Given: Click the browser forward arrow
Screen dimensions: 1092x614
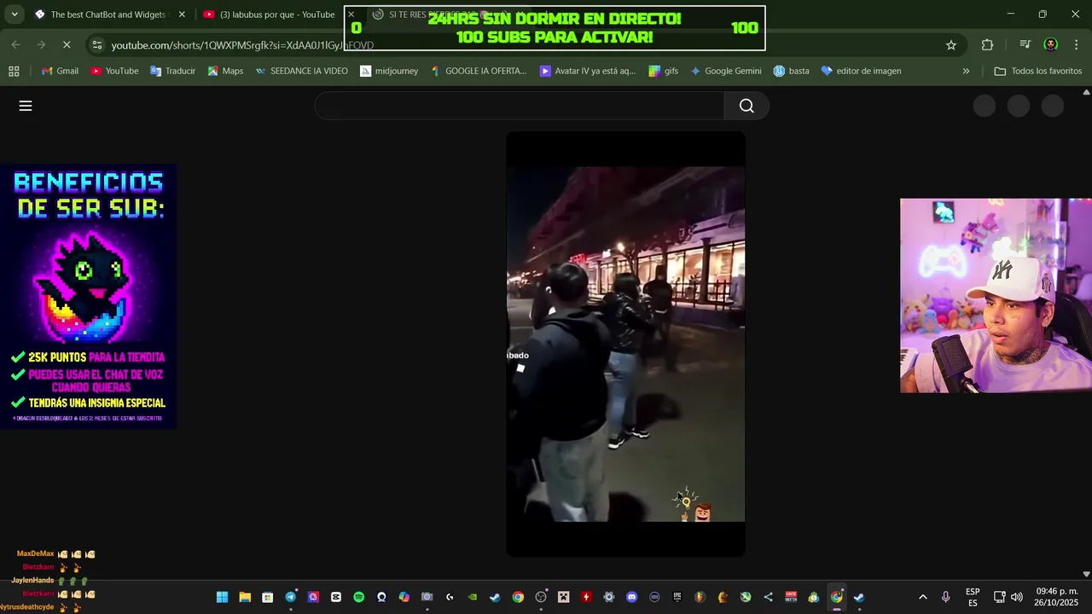Looking at the screenshot, I should pos(41,45).
